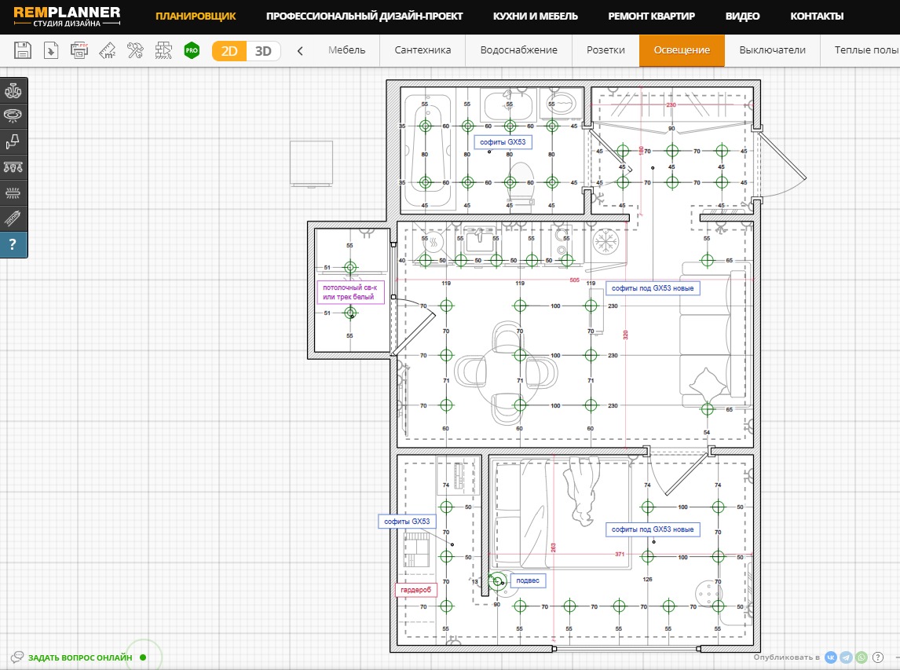Select the pendant light symbol beside подвес
Image resolution: width=900 pixels, height=670 pixels.
click(497, 581)
